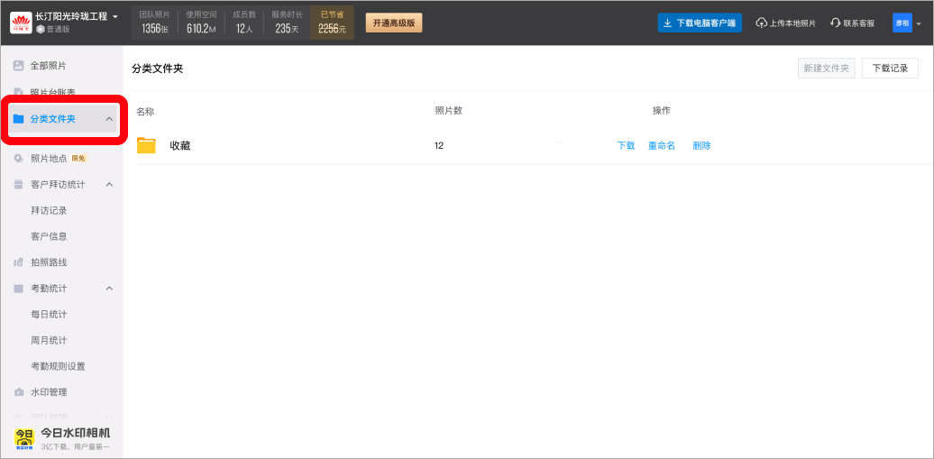Viewport: 934px width, 459px height.
Task: Open the team name dropdown arrow
Action: (115, 17)
